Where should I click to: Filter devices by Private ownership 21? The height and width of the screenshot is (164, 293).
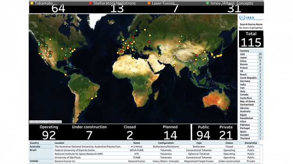tap(226, 132)
